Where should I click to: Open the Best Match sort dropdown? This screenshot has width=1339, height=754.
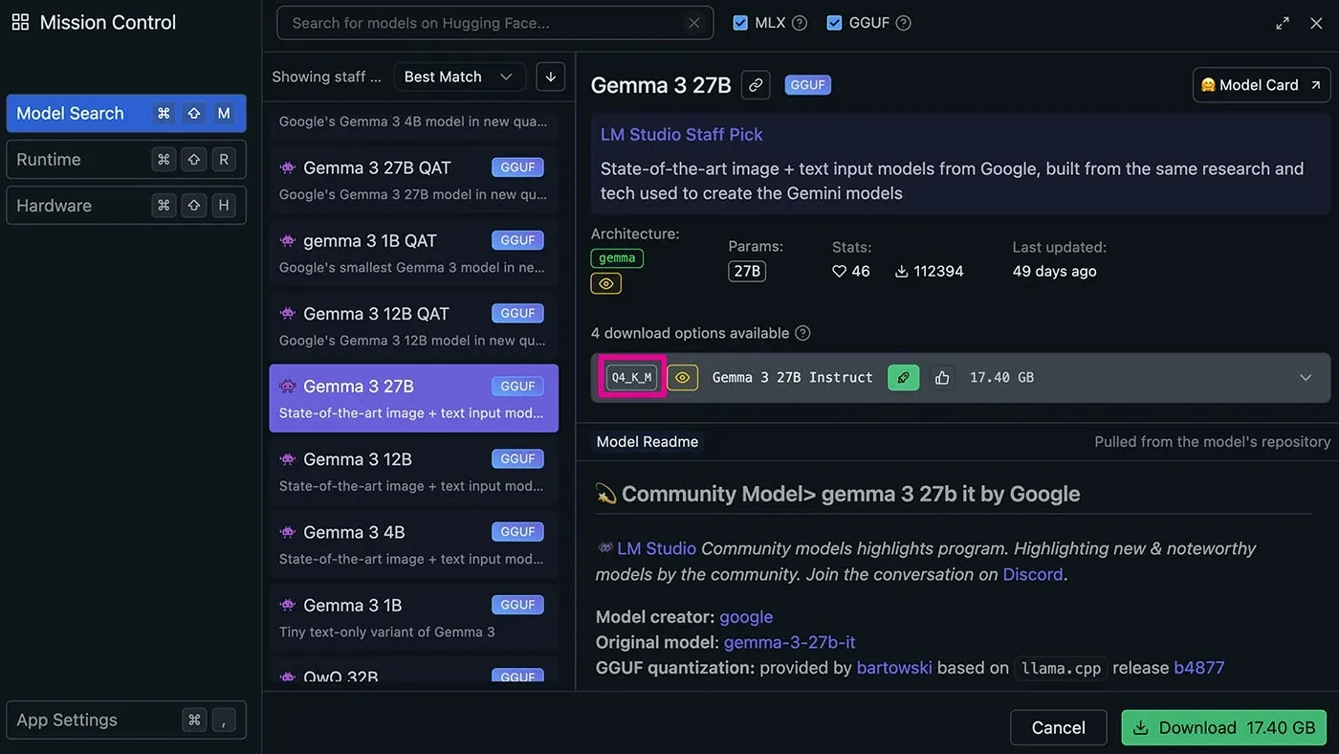(x=458, y=77)
